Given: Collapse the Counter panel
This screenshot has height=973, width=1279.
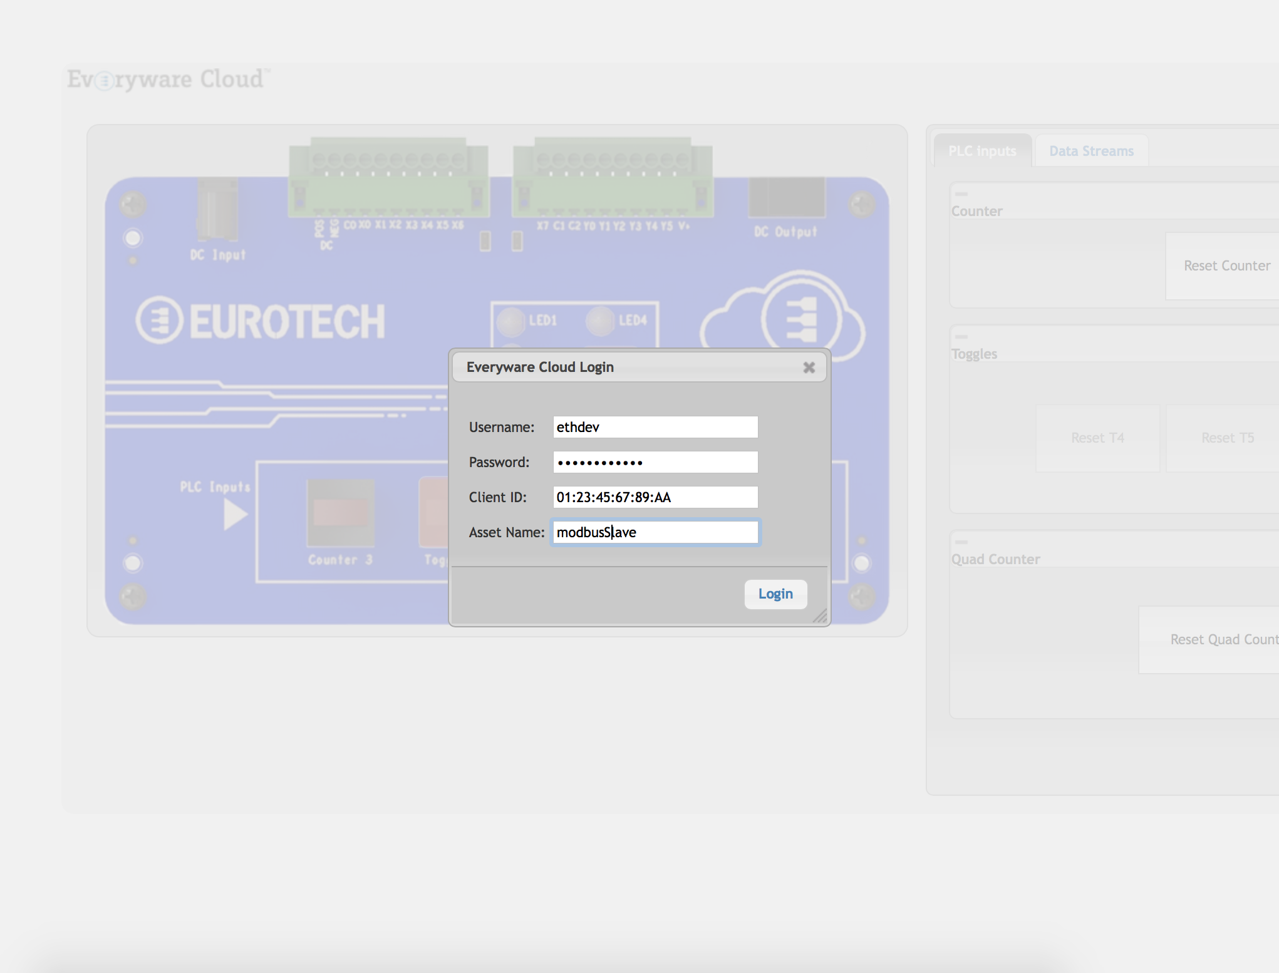Looking at the screenshot, I should (x=961, y=194).
